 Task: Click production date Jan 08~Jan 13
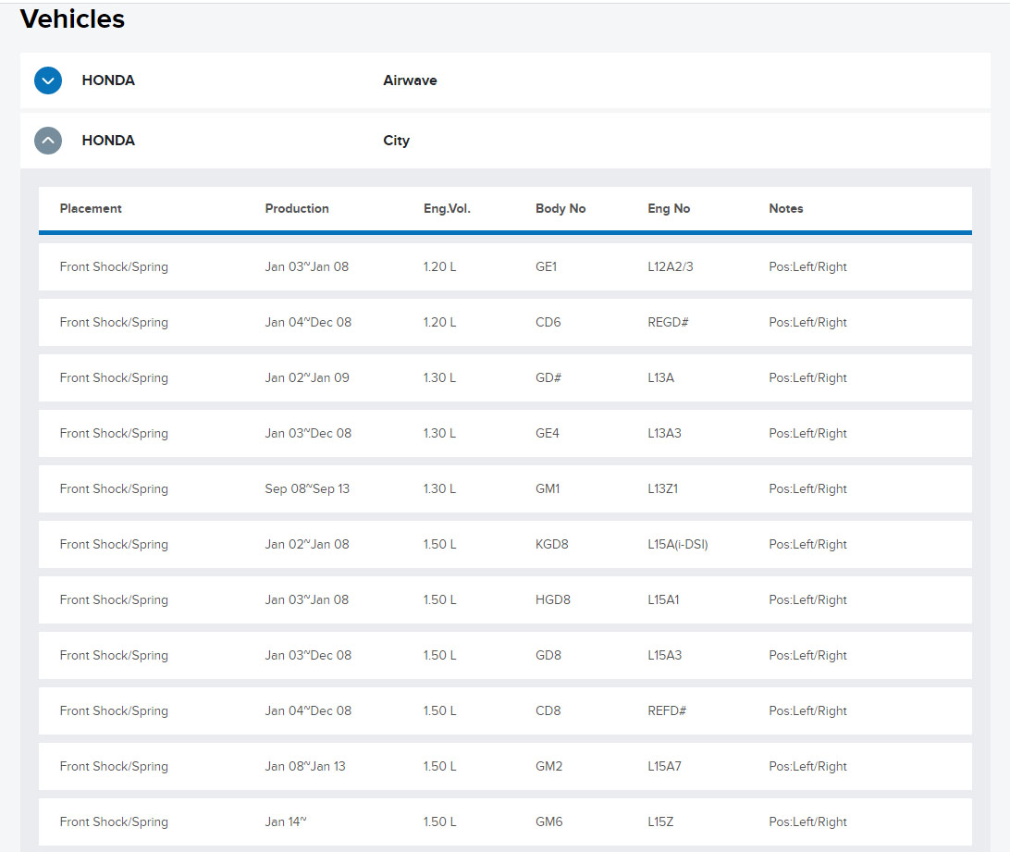click(305, 766)
